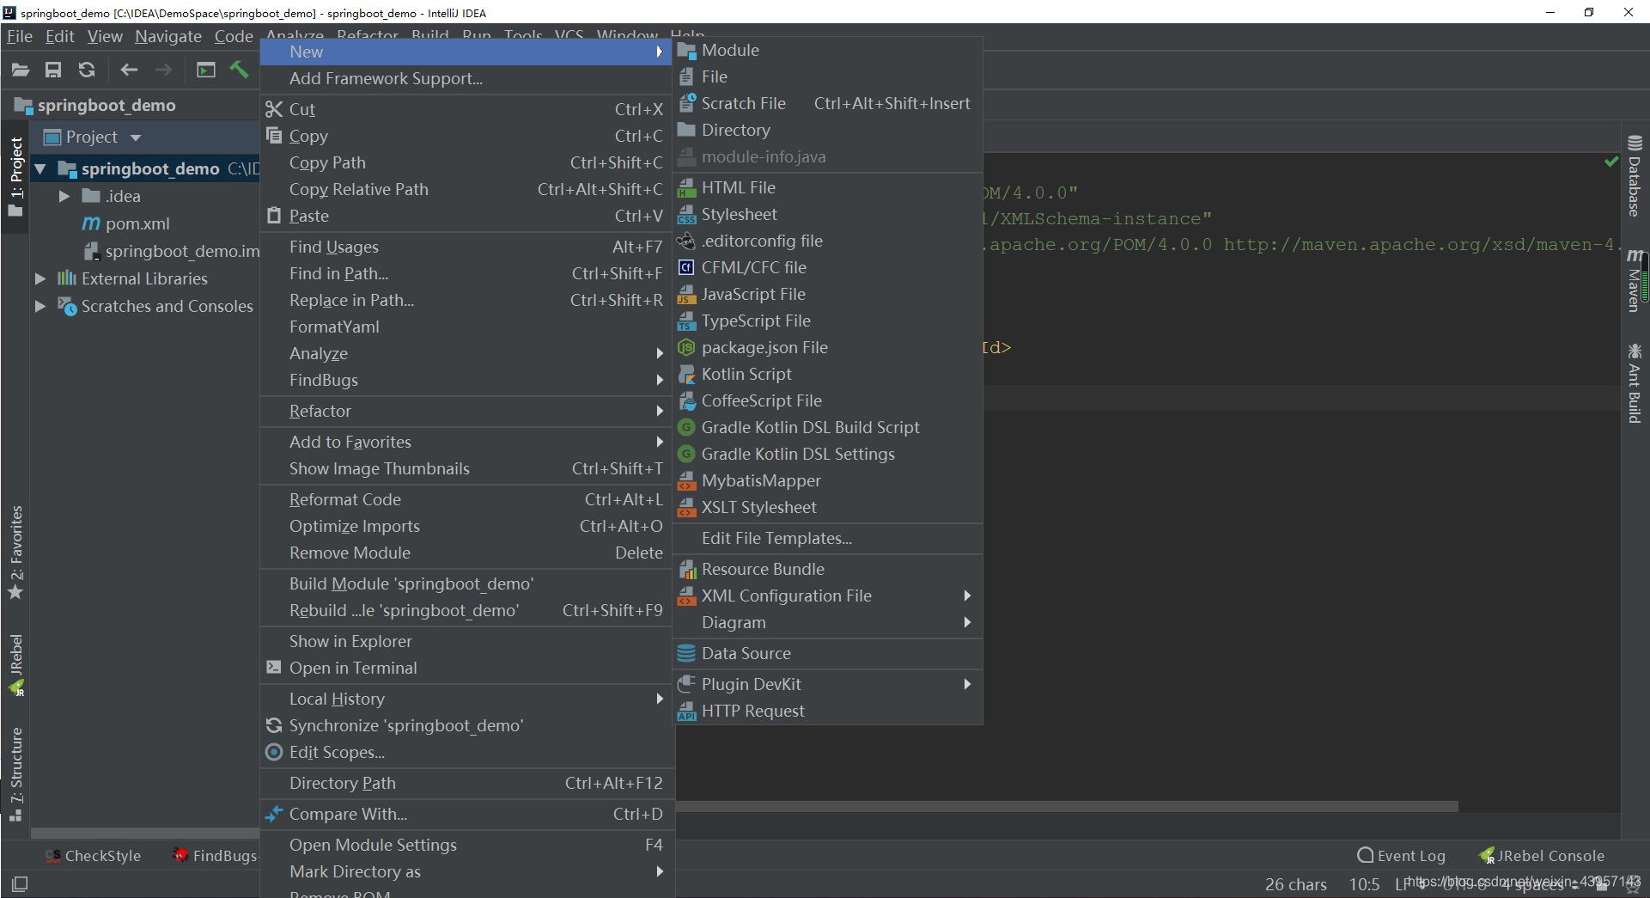Click the Back navigation arrow icon
Image resolution: width=1650 pixels, height=898 pixels.
130,70
